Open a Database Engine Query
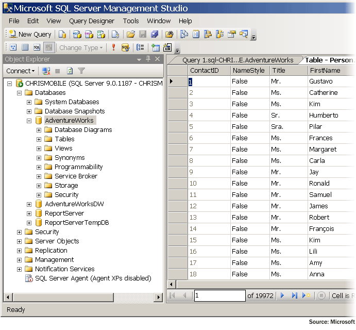356x330 pixels. [62, 35]
